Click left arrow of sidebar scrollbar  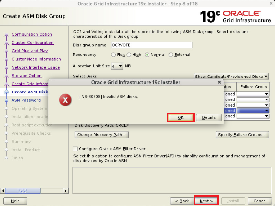(3, 191)
